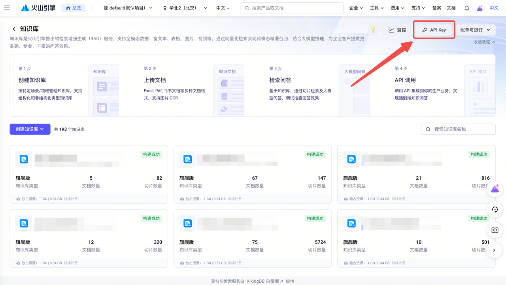Focus the 搜索产品或文档 search box
Screen dimensions: 506x285
[292, 8]
